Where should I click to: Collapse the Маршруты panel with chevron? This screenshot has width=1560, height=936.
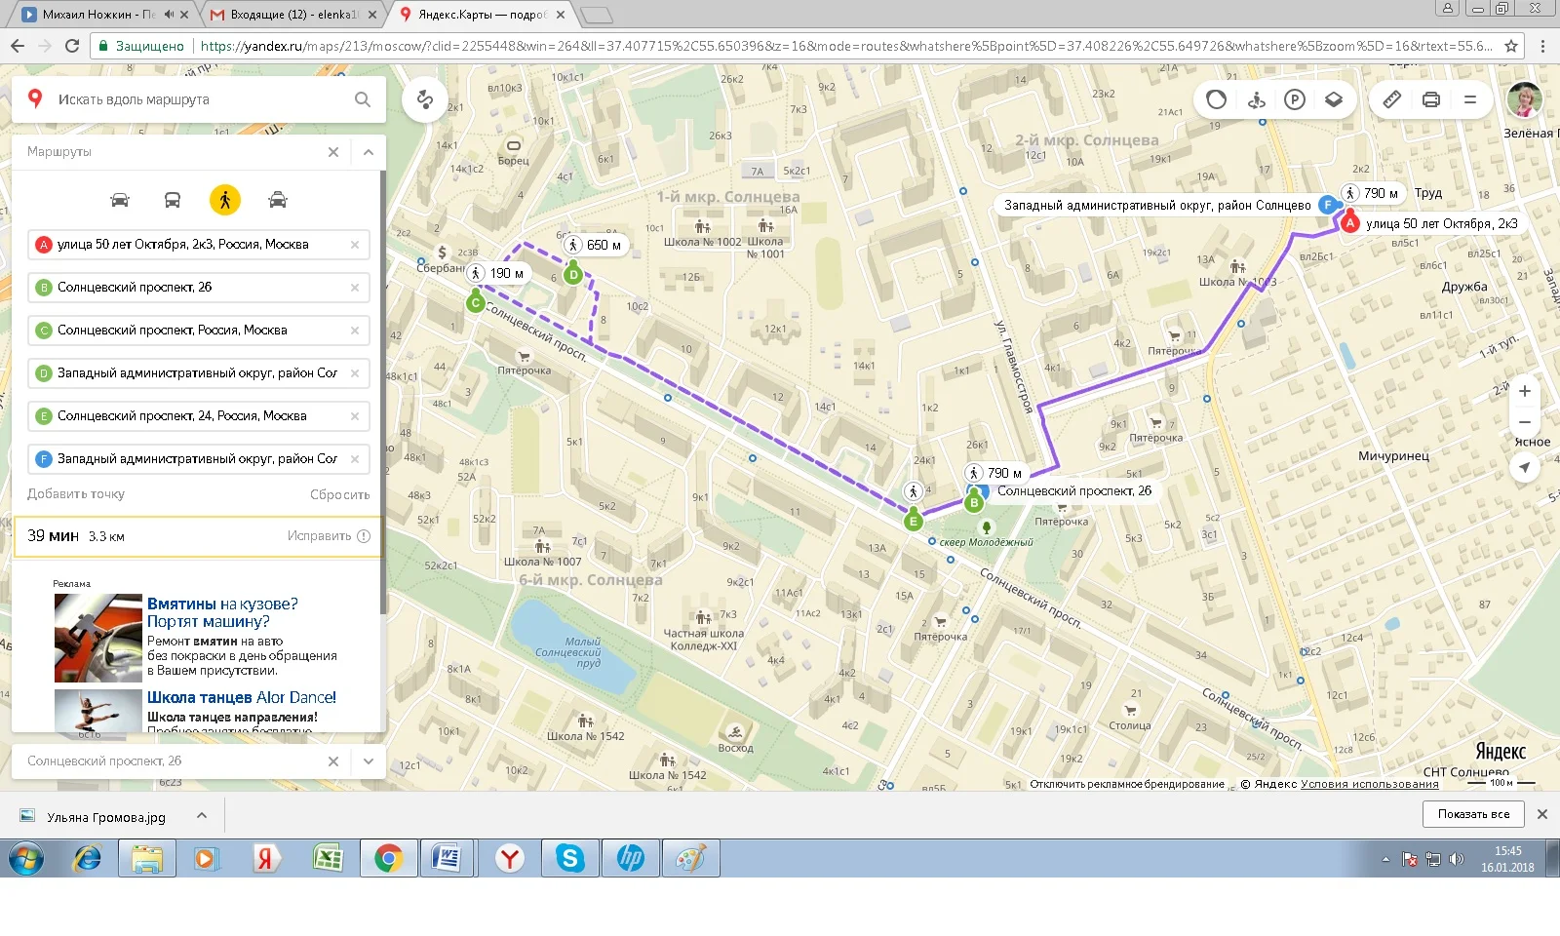pos(369,152)
